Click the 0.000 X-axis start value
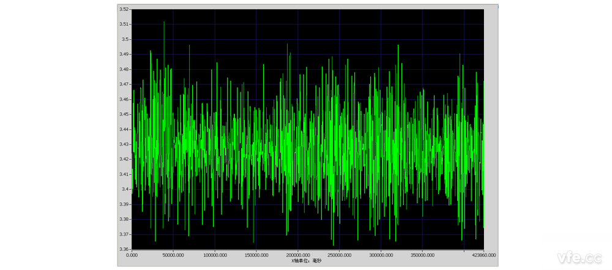The image size is (612, 270). [x=132, y=255]
